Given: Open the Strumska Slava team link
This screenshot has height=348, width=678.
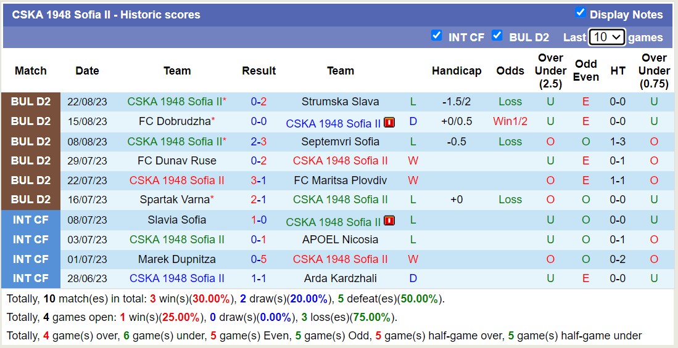Looking at the screenshot, I should point(340,102).
